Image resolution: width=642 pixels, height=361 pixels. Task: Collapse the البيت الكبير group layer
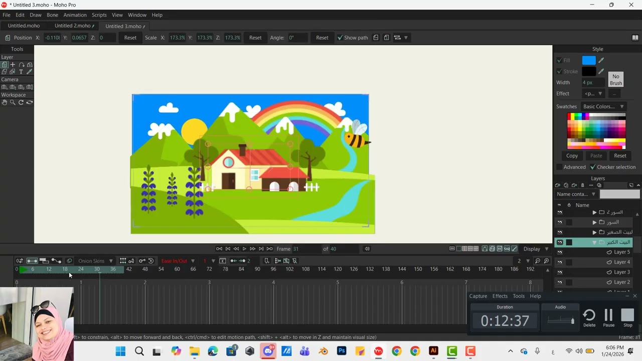pyautogui.click(x=595, y=242)
